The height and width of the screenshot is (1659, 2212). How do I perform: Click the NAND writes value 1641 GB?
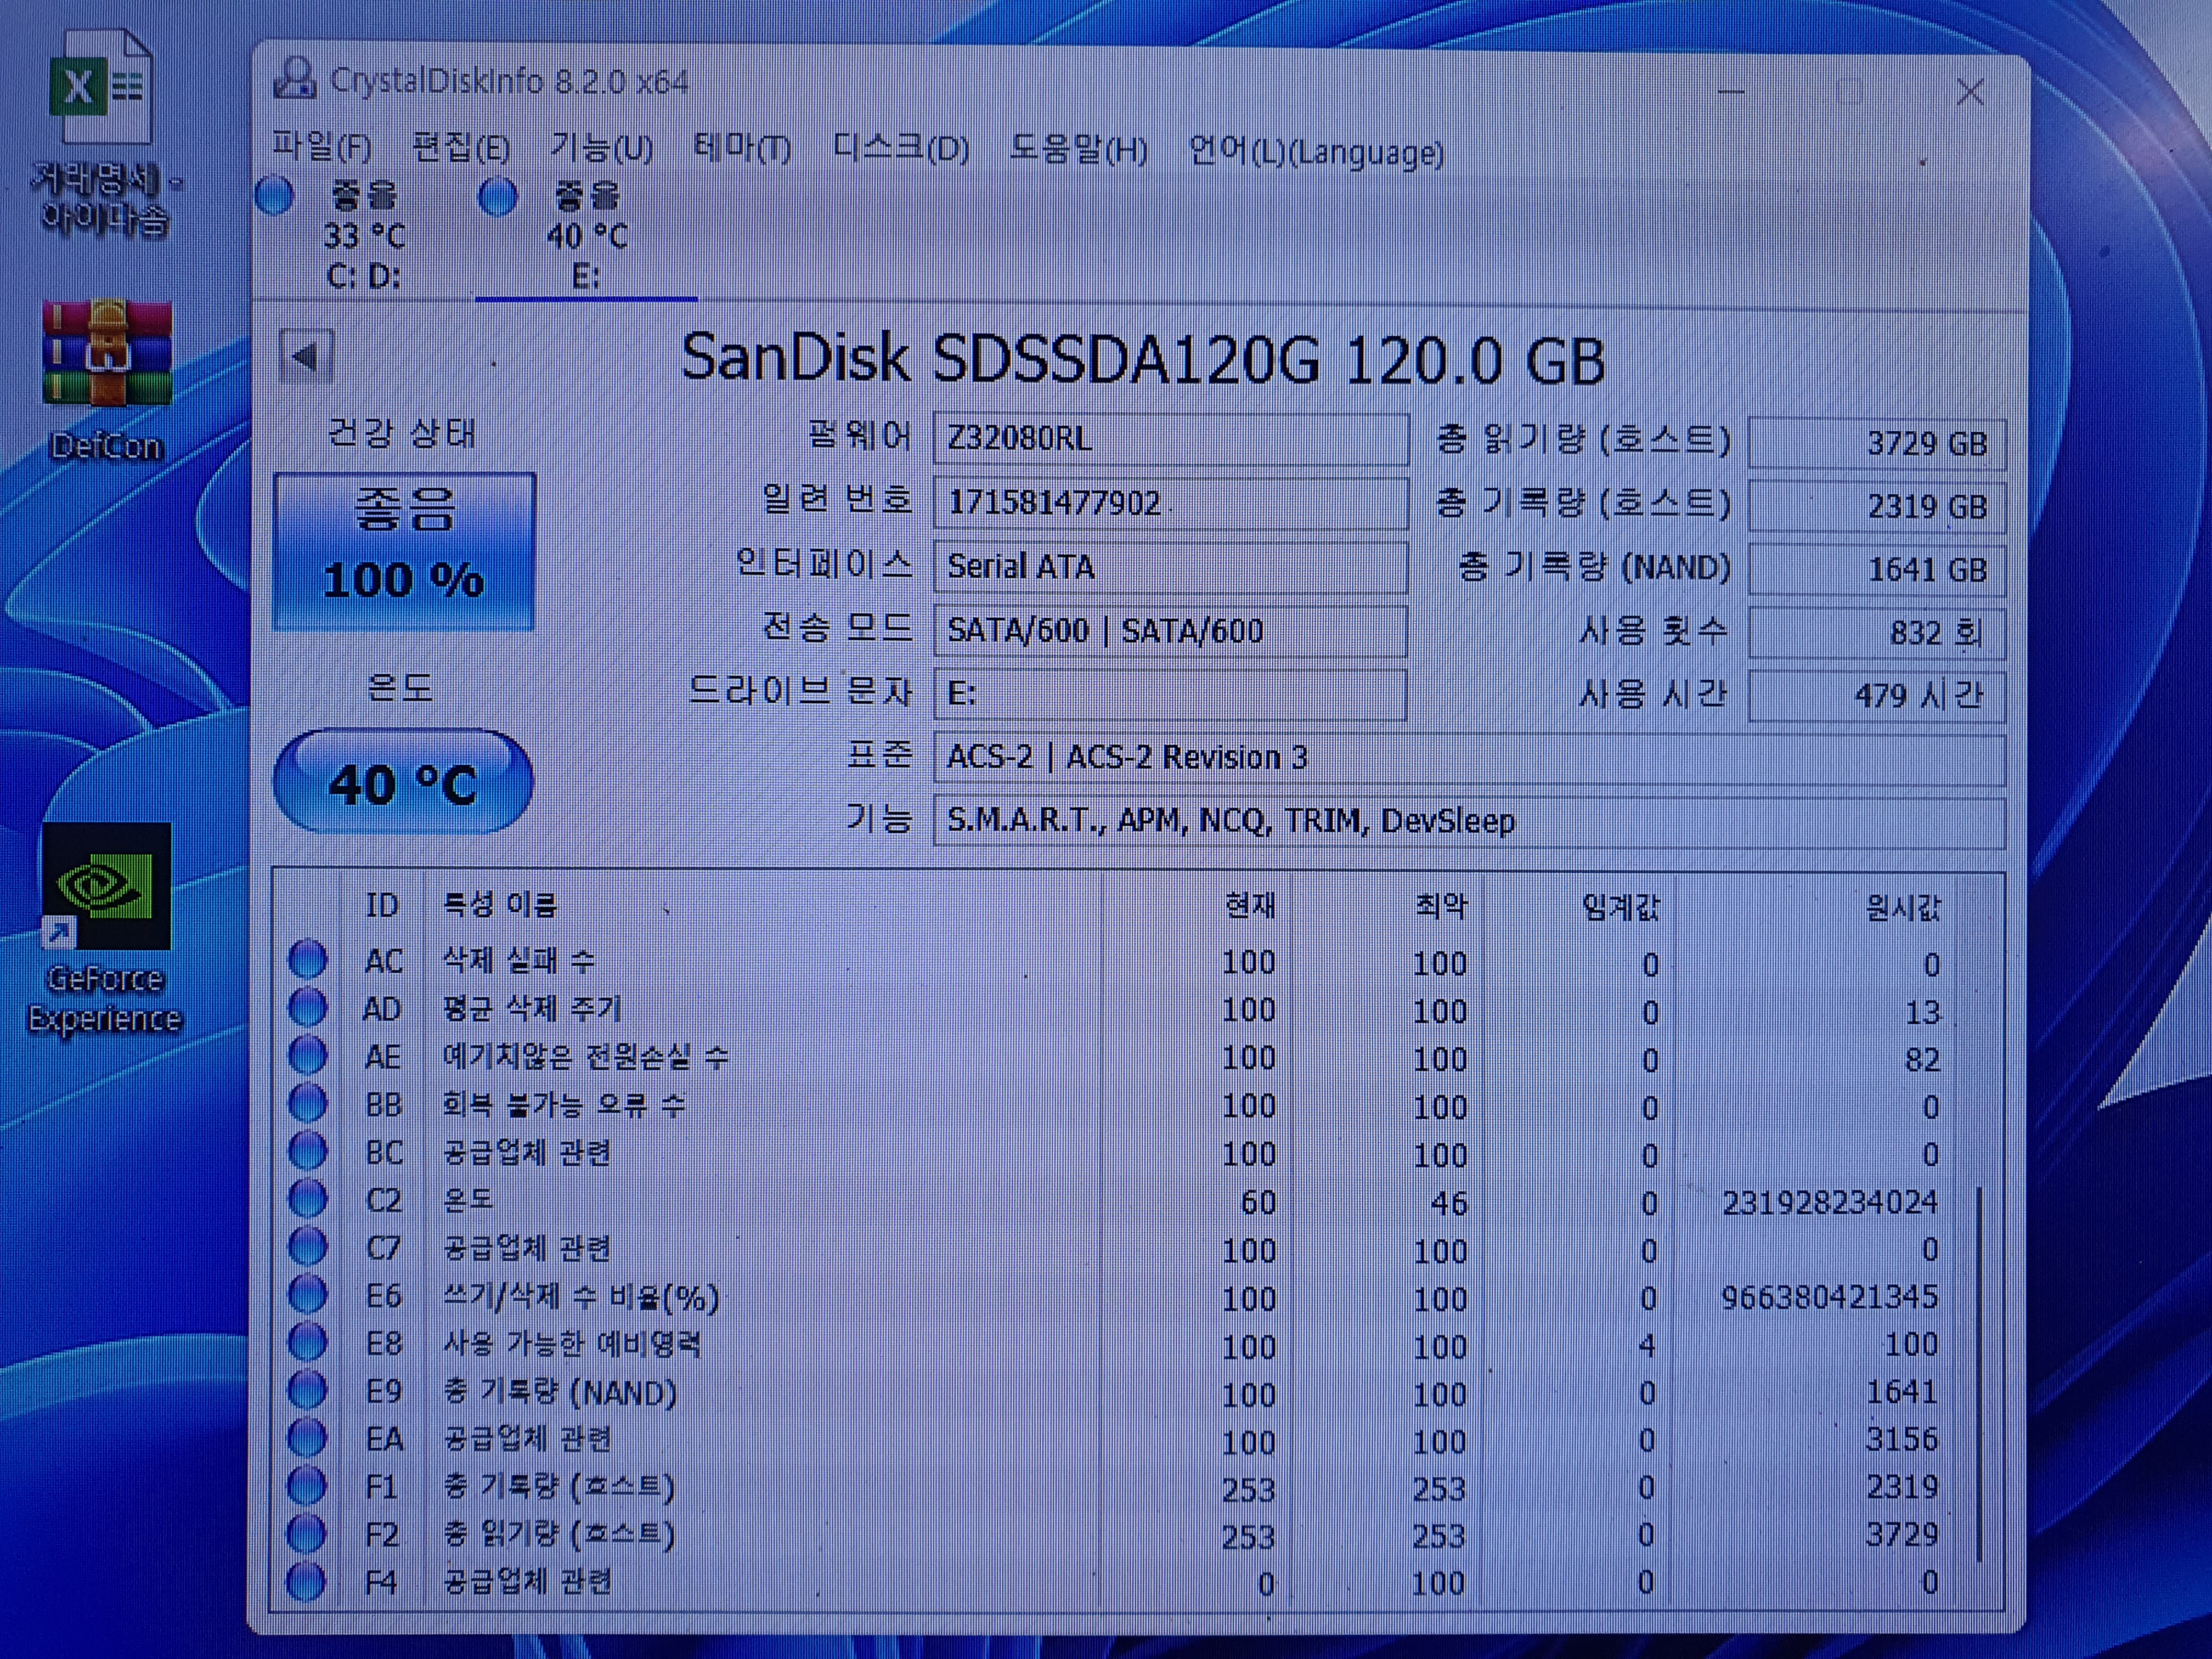pyautogui.click(x=1877, y=570)
